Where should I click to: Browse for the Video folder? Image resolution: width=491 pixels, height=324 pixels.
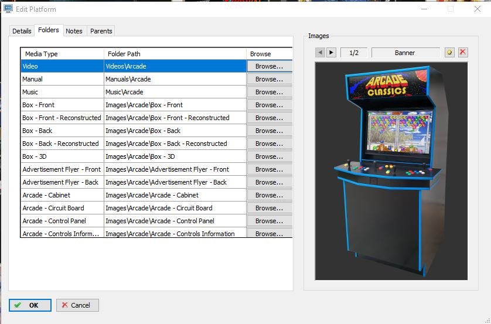point(270,66)
